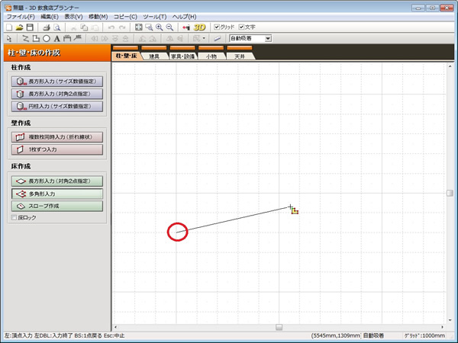
Task: Click the New file icon
Action: 8,27
